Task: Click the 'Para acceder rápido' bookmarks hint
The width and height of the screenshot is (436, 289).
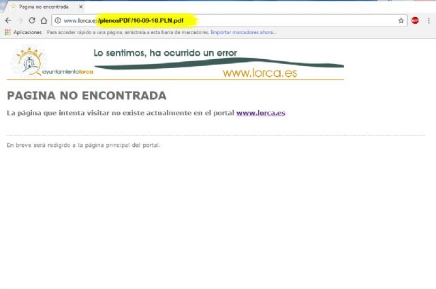Action: [127, 32]
